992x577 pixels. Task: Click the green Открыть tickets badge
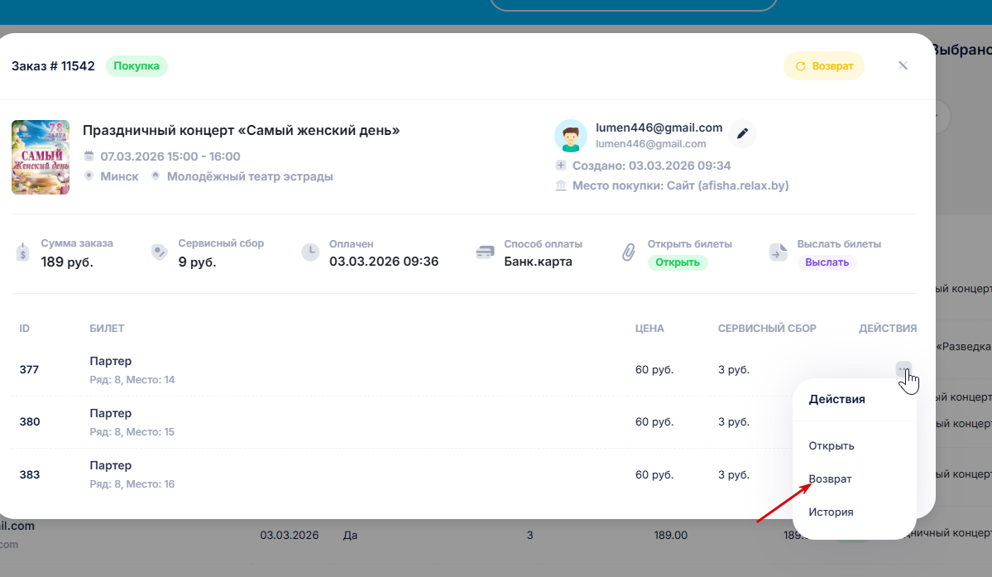[x=677, y=262]
